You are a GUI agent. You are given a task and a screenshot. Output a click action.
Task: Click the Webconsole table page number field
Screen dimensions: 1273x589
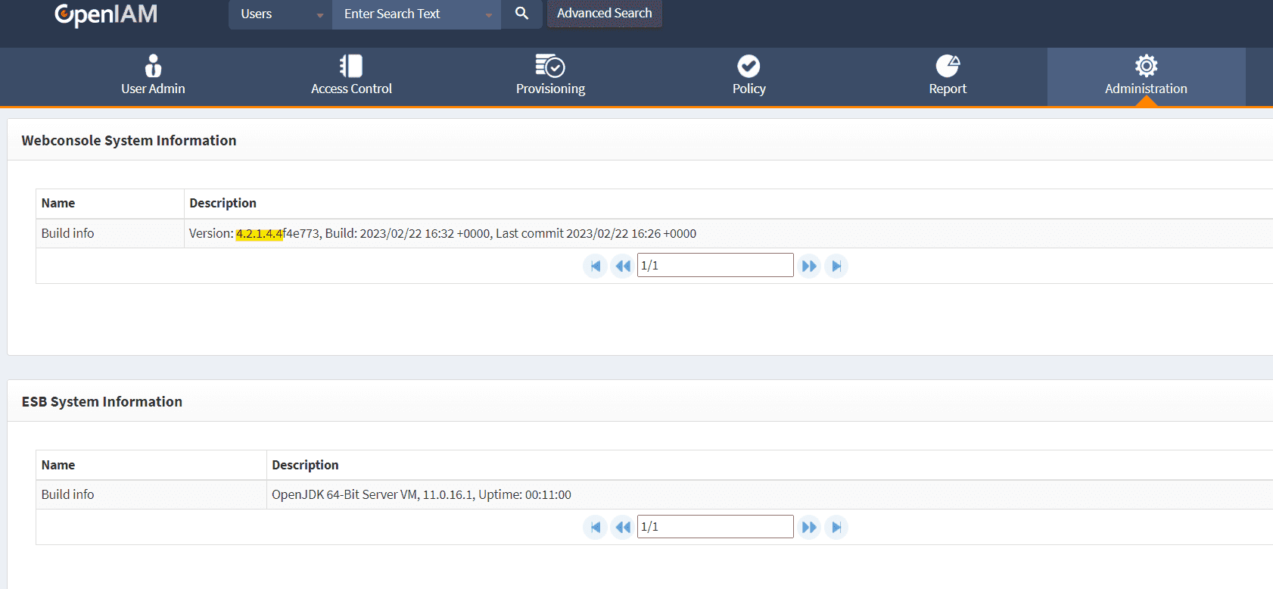click(x=715, y=265)
